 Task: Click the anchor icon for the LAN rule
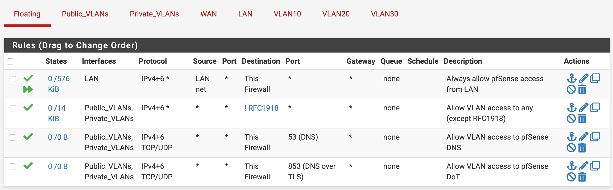(571, 79)
